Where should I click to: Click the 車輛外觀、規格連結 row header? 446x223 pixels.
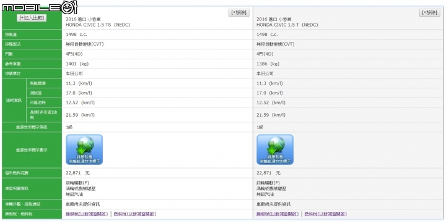(32, 204)
